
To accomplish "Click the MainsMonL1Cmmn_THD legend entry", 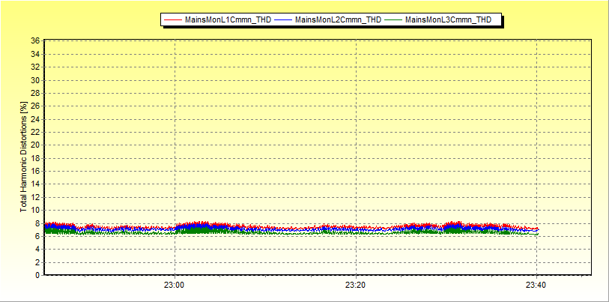I will tap(228, 20).
